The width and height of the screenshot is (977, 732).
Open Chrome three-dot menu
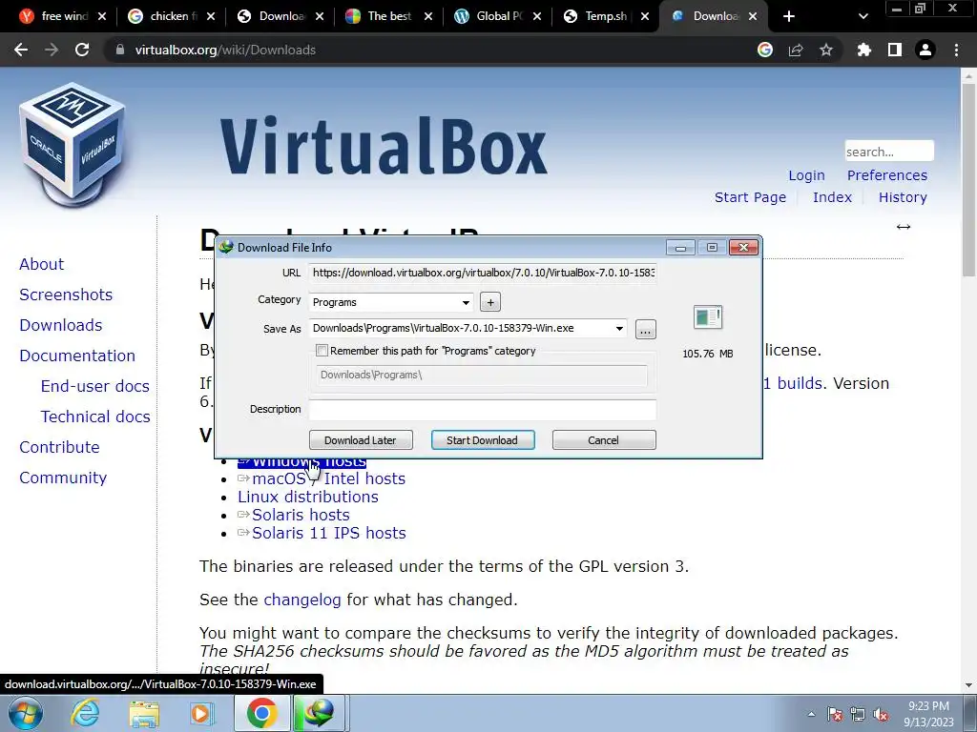[x=956, y=50]
